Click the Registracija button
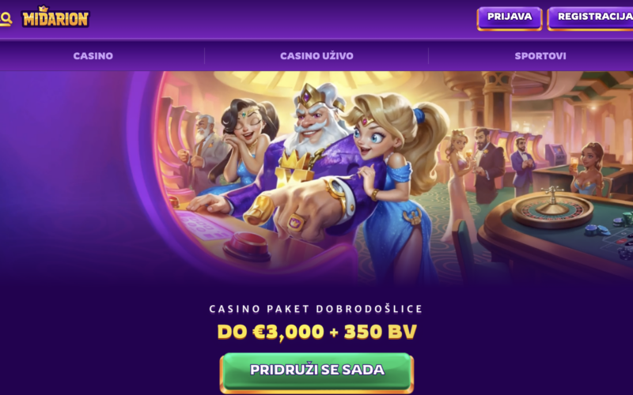 point(590,18)
